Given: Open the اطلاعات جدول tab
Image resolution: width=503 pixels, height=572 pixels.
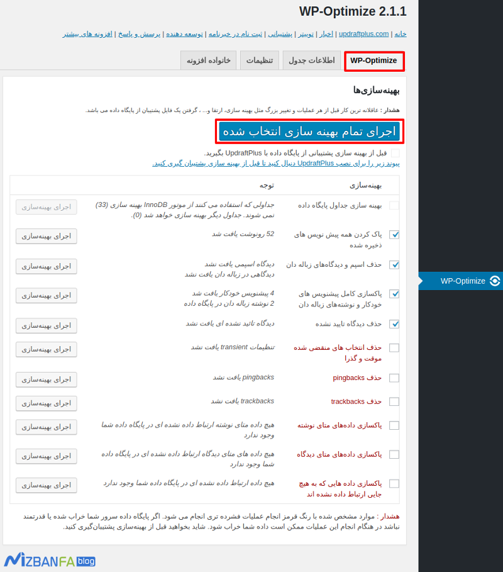Looking at the screenshot, I should coord(312,60).
